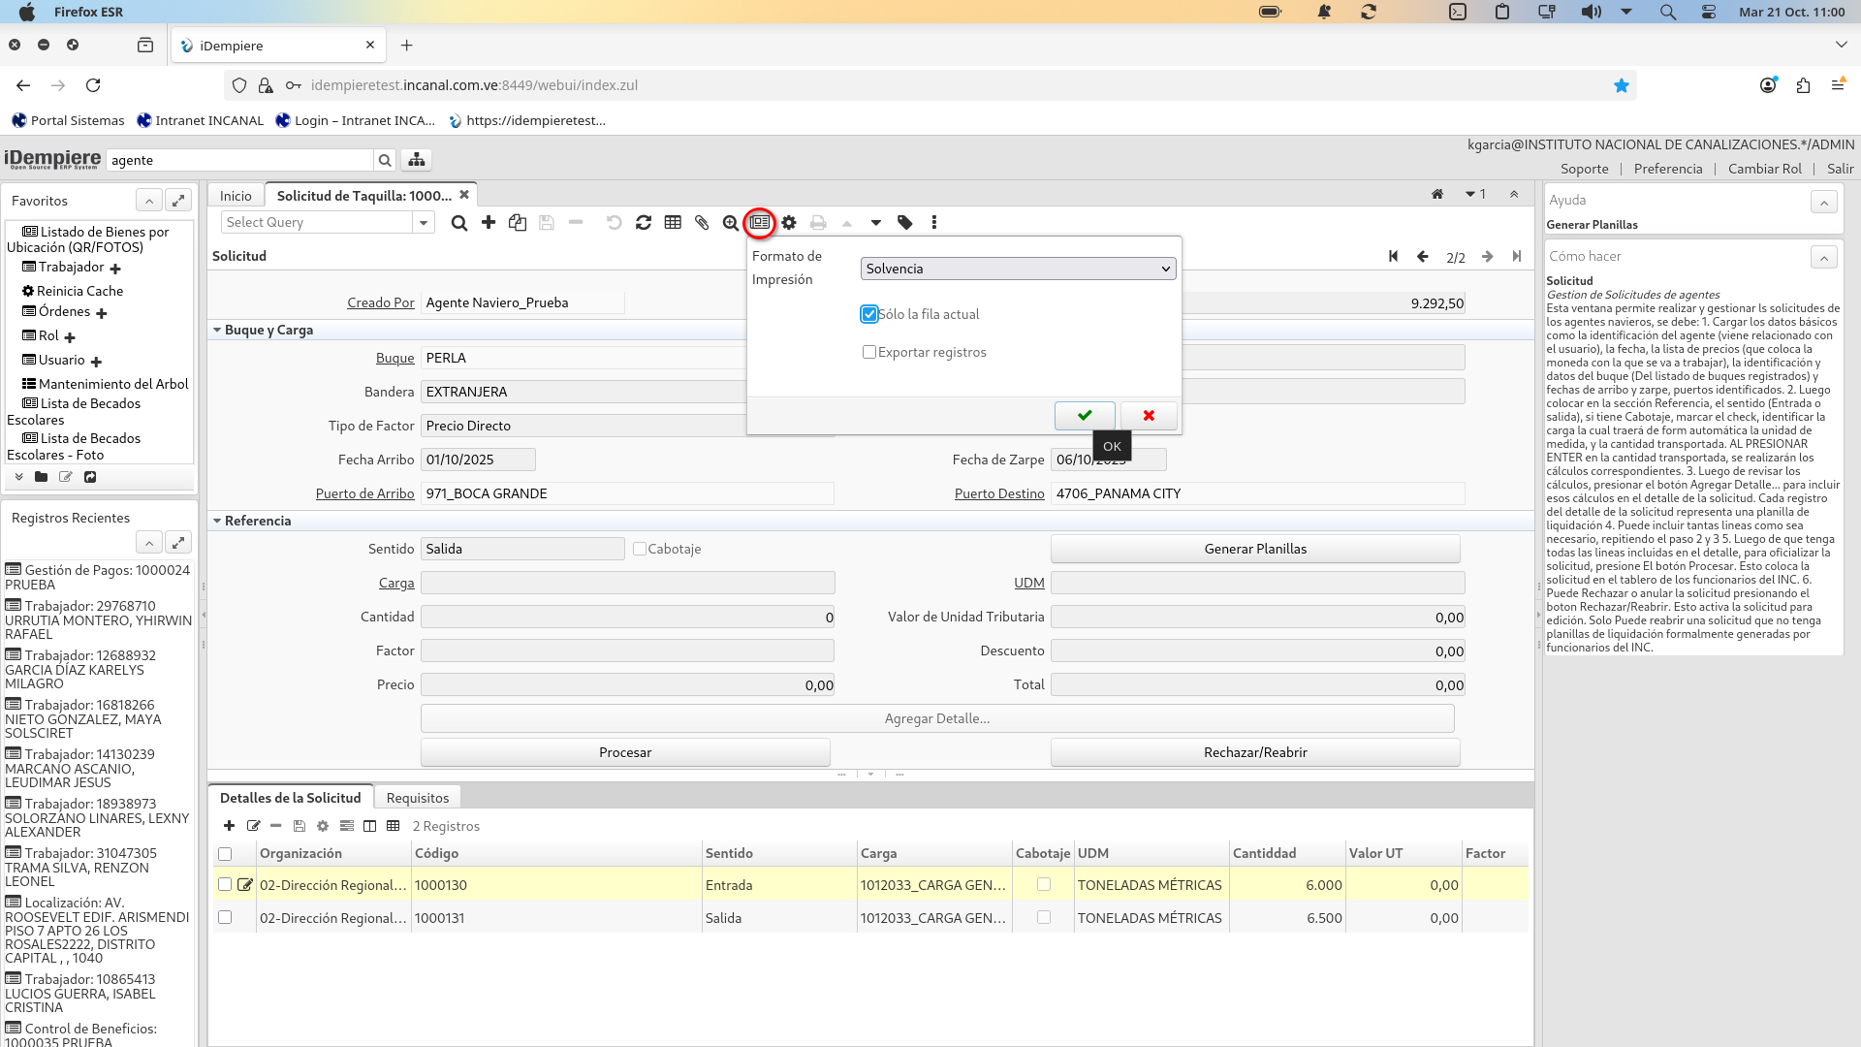Viewport: 1861px width, 1047px height.
Task: Click the Puerto de Arribo link label
Action: 364,493
